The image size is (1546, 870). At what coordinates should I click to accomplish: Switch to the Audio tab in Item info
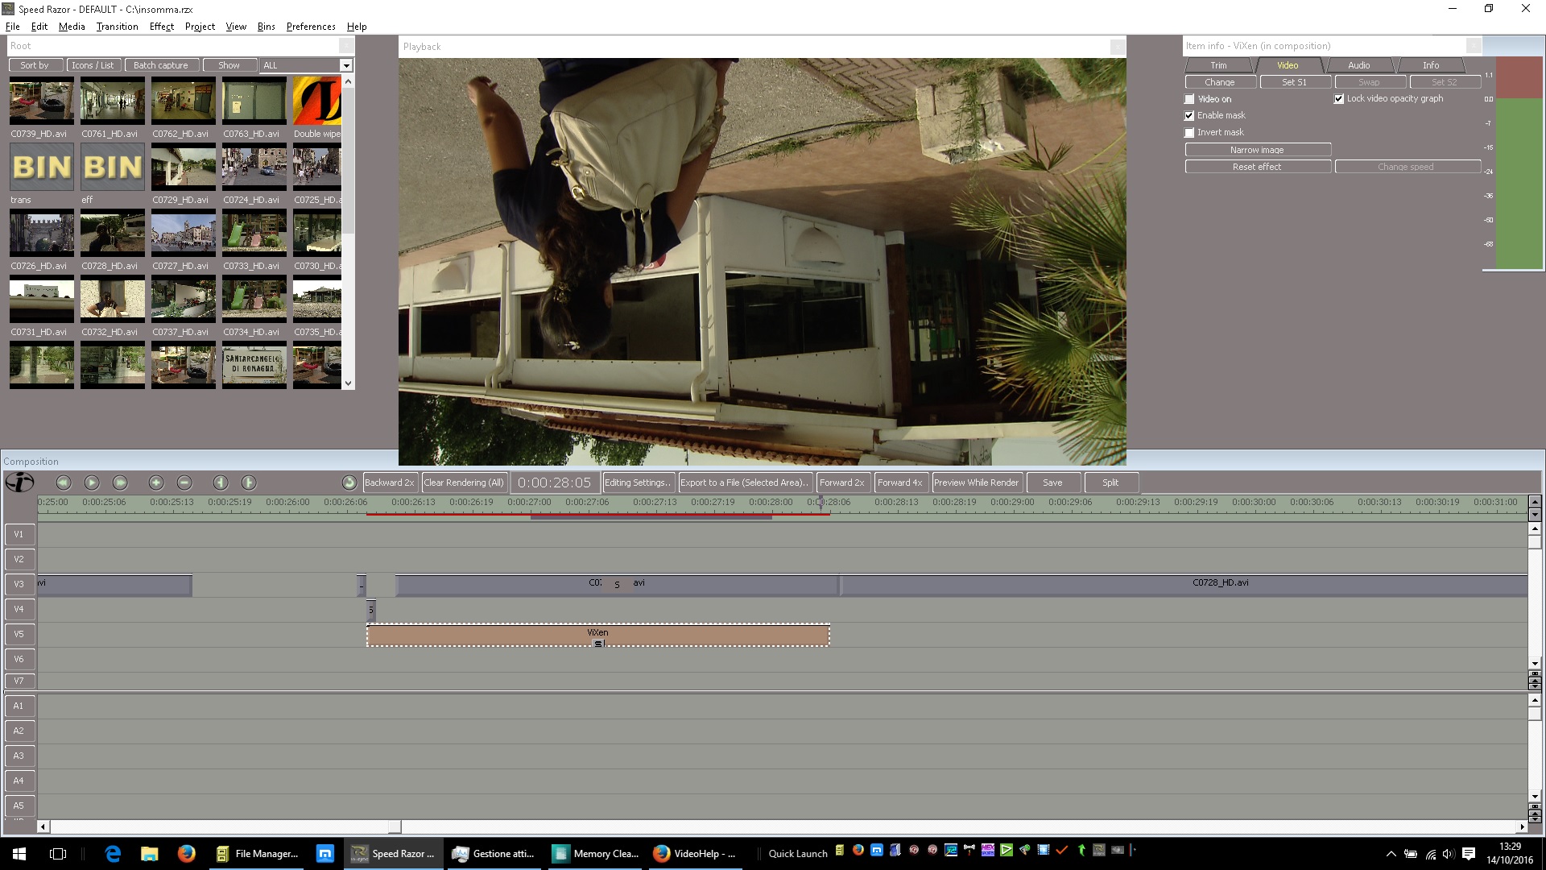(1358, 65)
